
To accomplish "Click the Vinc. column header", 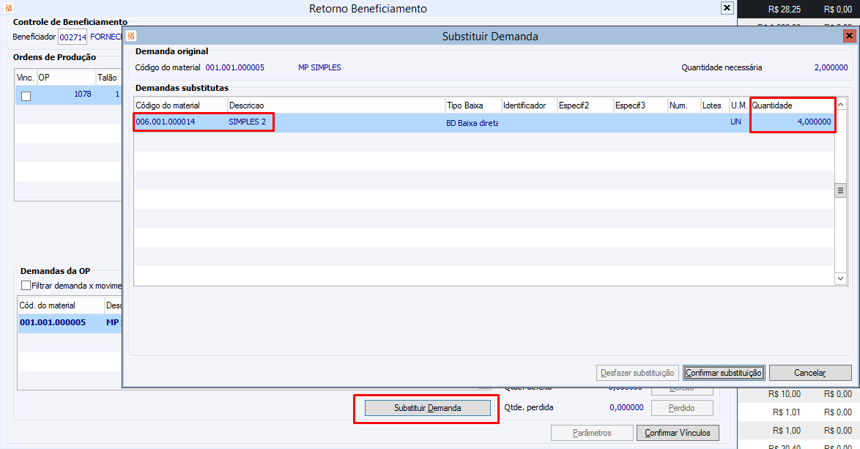I will pyautogui.click(x=26, y=78).
